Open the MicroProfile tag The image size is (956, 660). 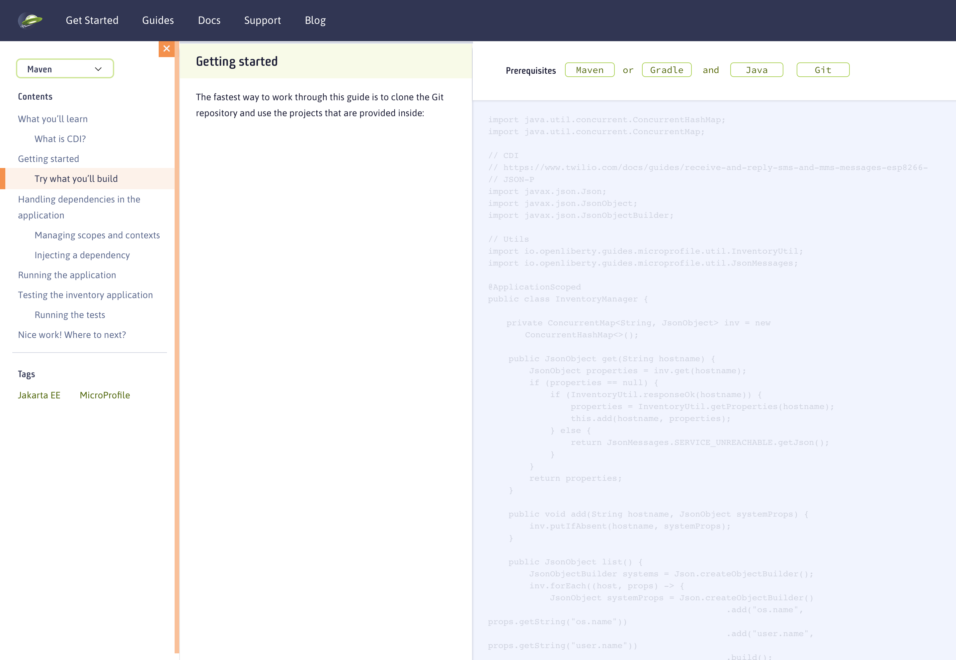(x=105, y=395)
